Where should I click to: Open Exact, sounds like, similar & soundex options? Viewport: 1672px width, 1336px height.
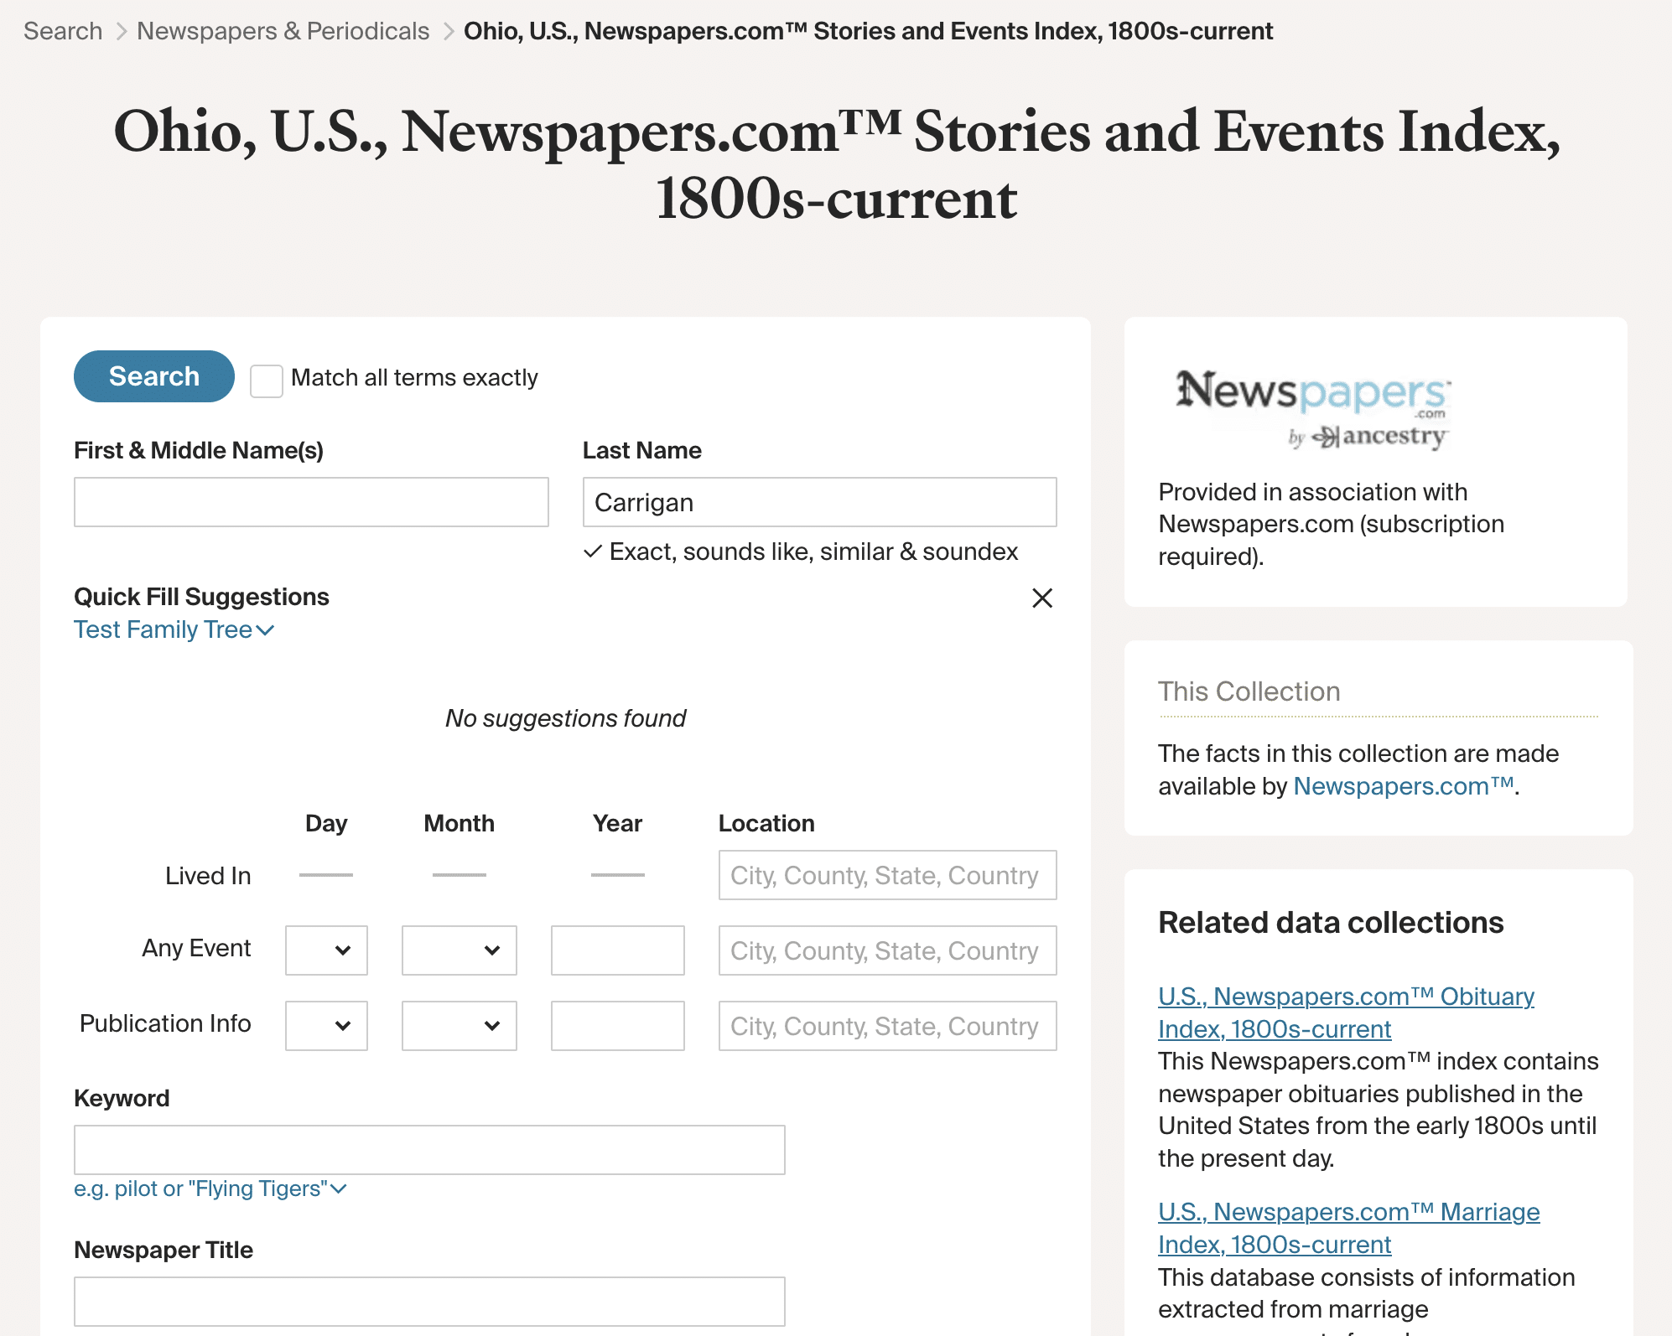coord(801,551)
